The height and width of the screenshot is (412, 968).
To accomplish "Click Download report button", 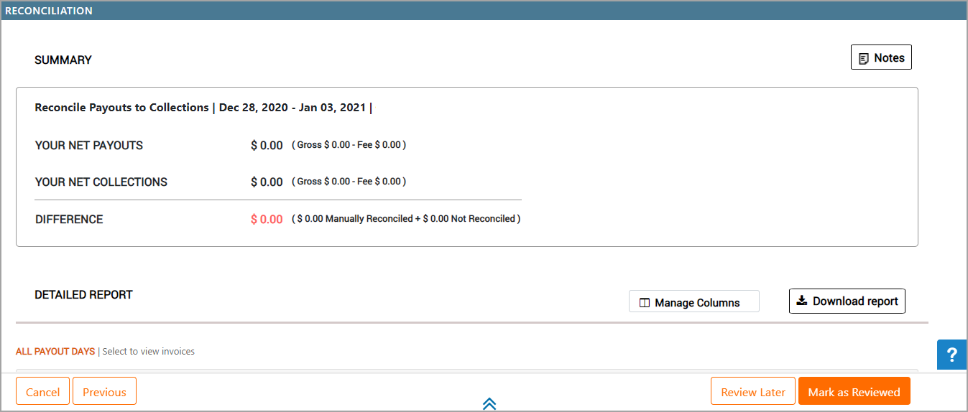I will (847, 301).
